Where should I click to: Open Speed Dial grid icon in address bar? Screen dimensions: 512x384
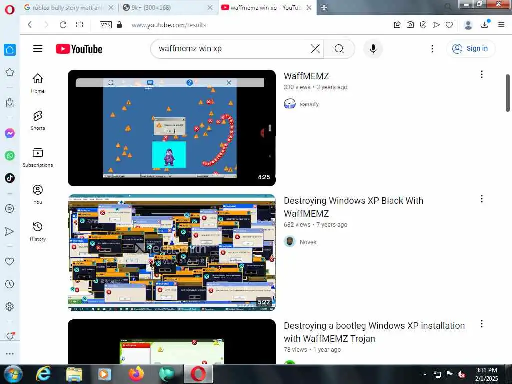point(79,25)
